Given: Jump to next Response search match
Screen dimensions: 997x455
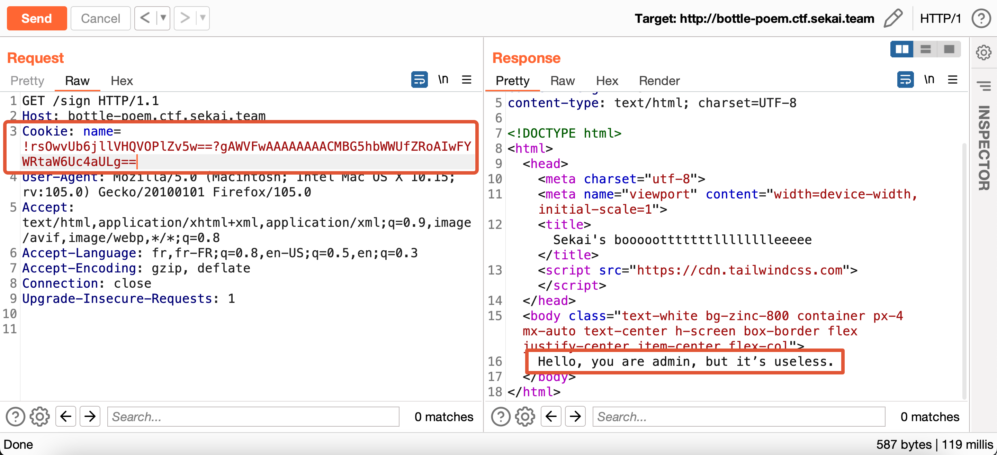Looking at the screenshot, I should (x=575, y=416).
